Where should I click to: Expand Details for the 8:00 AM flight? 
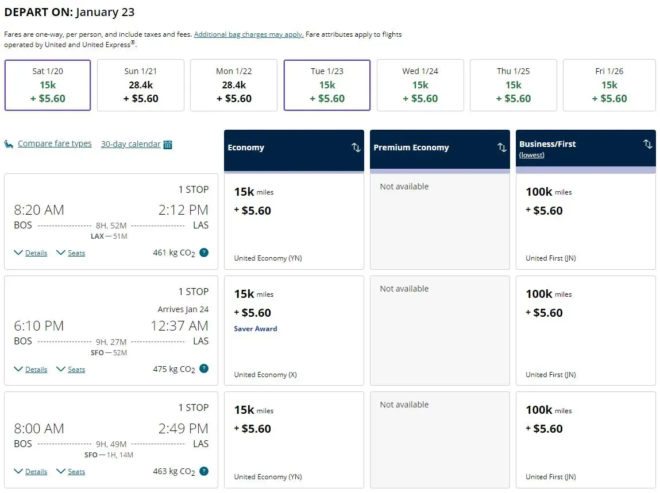[30, 471]
